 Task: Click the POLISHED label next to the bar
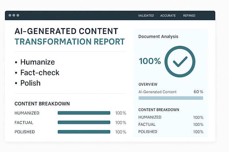(x=25, y=132)
